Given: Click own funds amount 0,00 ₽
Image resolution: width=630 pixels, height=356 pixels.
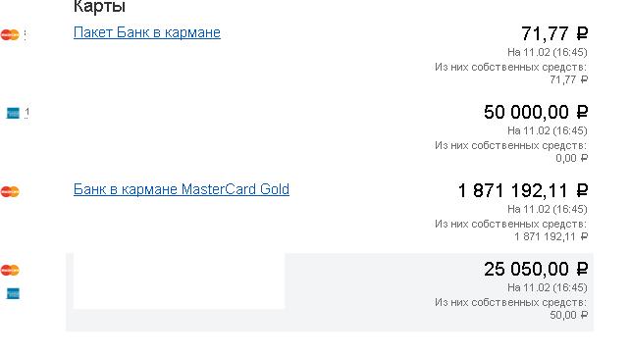Looking at the screenshot, I should click(x=572, y=158).
